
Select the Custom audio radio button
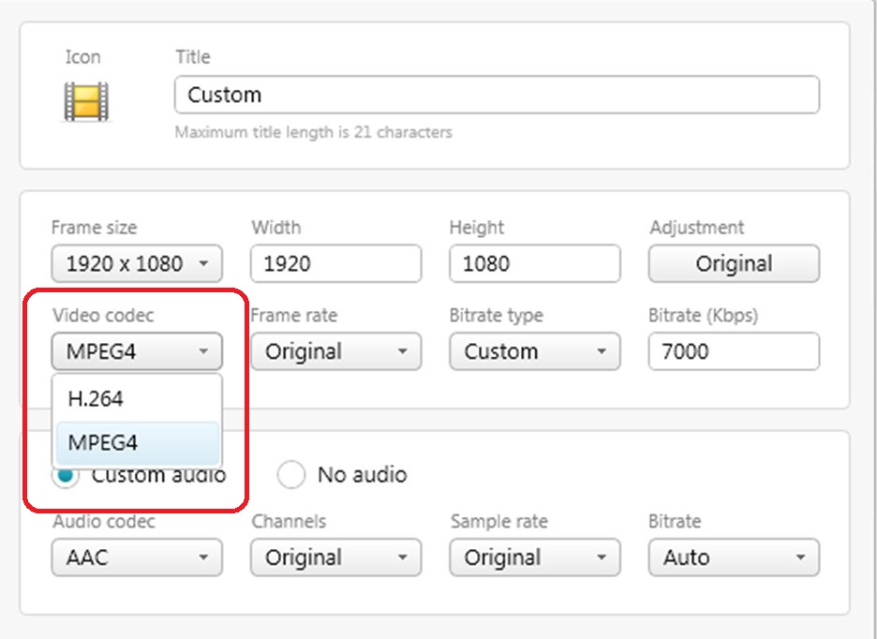66,476
